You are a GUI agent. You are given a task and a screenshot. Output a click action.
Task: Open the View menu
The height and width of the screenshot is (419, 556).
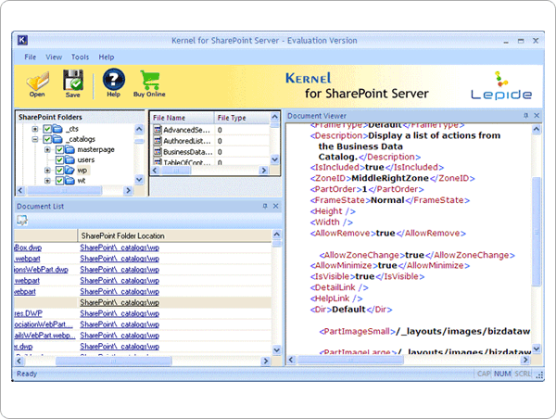tap(54, 57)
